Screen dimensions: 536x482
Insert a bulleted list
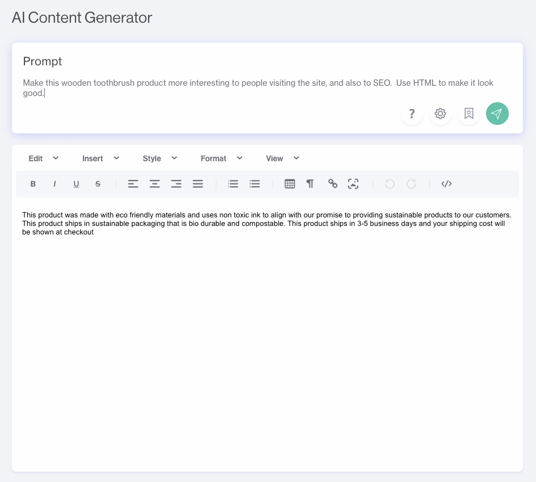click(x=255, y=184)
